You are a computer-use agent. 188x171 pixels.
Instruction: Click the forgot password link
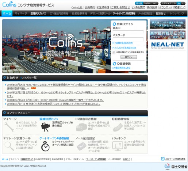(125, 47)
